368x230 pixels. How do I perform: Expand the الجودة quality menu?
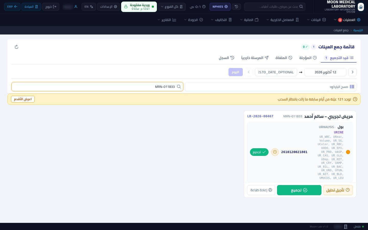pyautogui.click(x=193, y=20)
